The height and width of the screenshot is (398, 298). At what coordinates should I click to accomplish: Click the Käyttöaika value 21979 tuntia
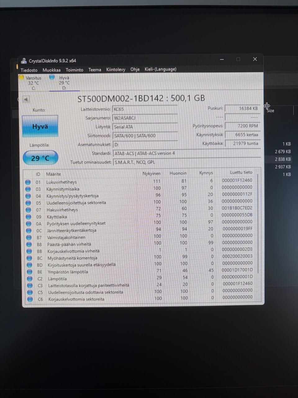(243, 143)
